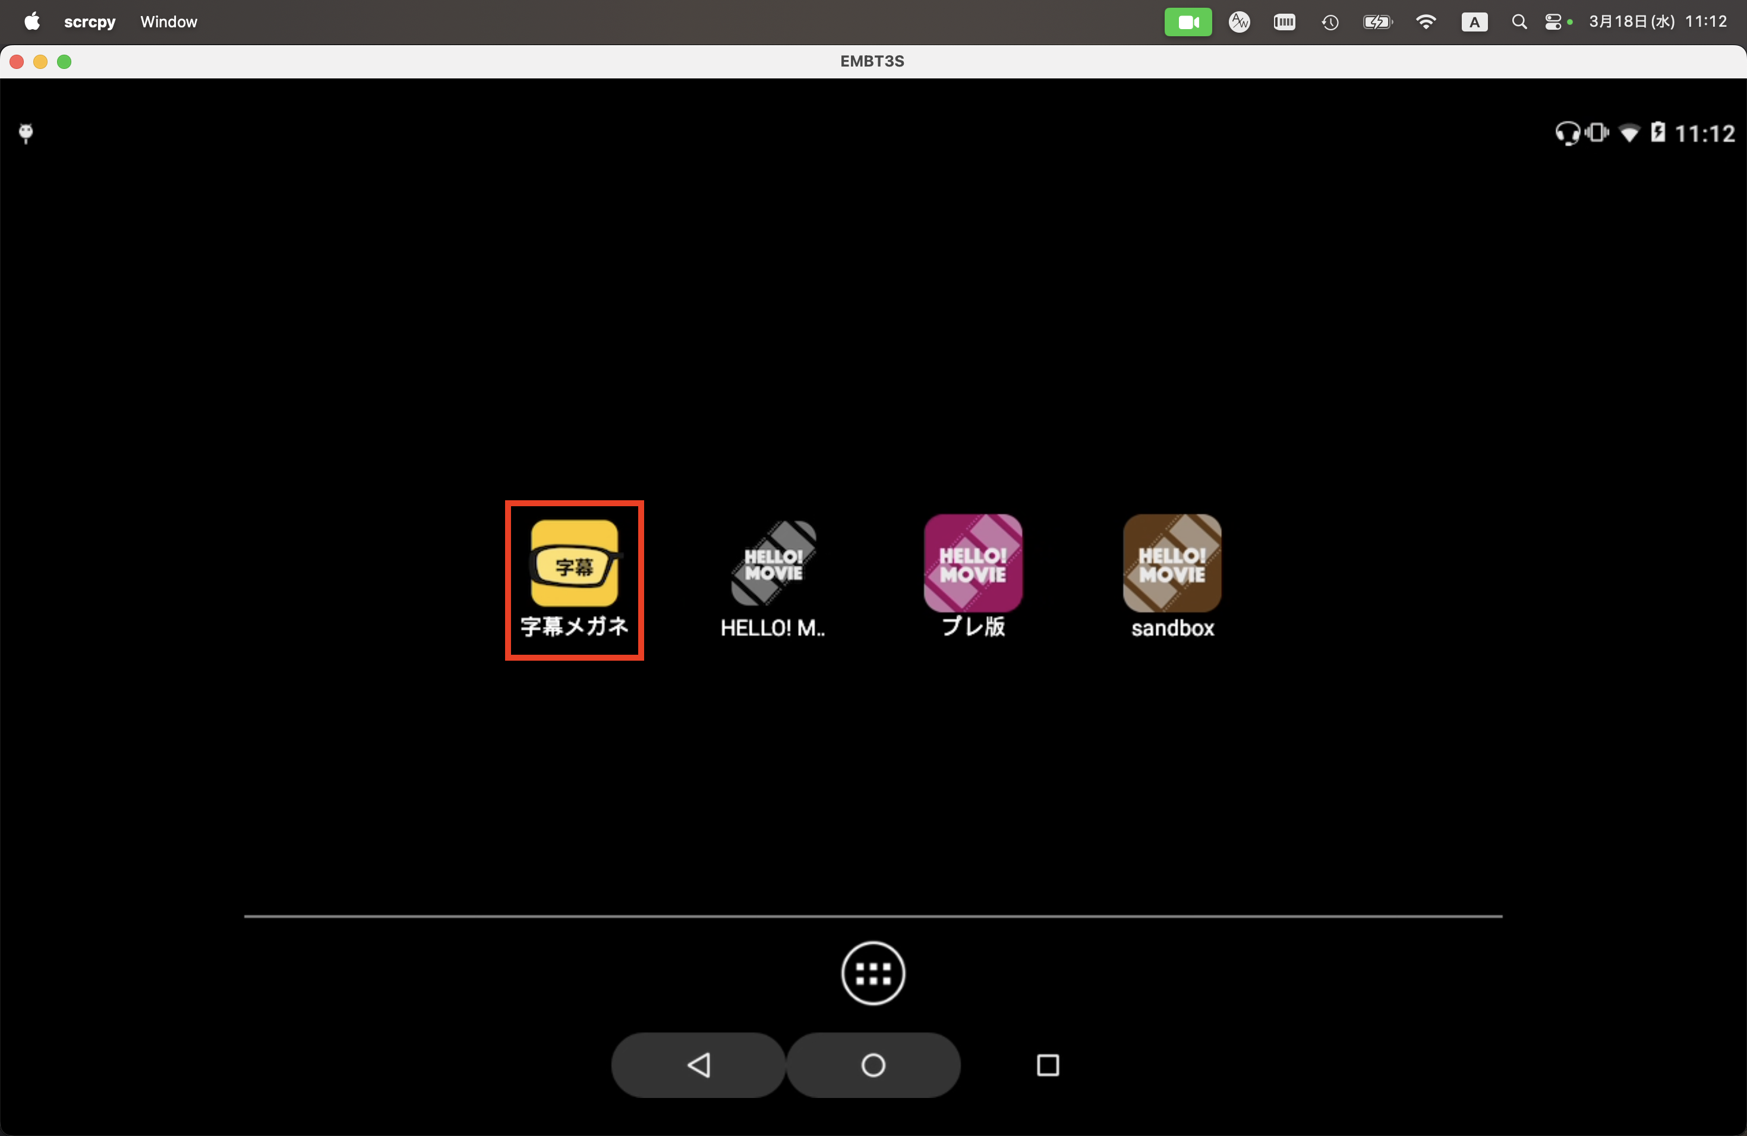Viewport: 1747px width, 1136px height.
Task: Launch the sandbox HELLO! MOVIE app
Action: pos(1172,564)
